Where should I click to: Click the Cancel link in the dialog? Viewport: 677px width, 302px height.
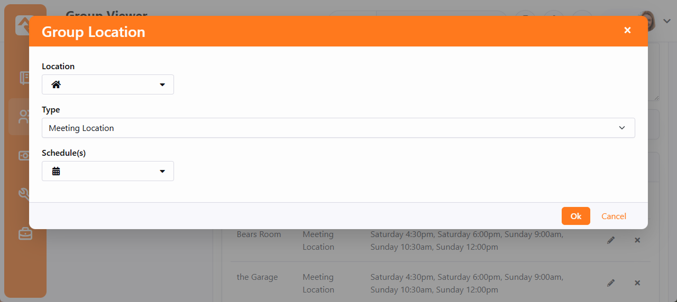tap(614, 216)
